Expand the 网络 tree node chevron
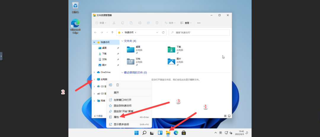The width and height of the screenshot is (320, 137). (x=94, y=101)
